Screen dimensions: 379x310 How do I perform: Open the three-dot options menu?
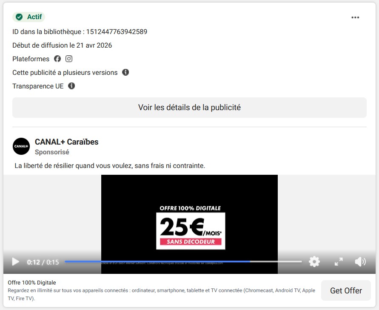(x=355, y=17)
